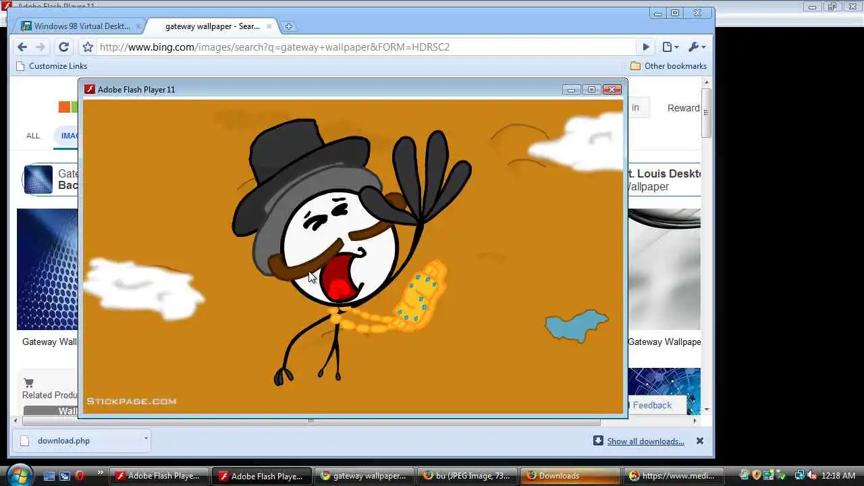
Task: Click the Gateway Backgrounds suggestion chip
Action: [x=51, y=180]
